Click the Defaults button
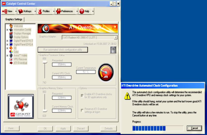This screenshot has height=135, width=207. pyautogui.click(x=108, y=128)
